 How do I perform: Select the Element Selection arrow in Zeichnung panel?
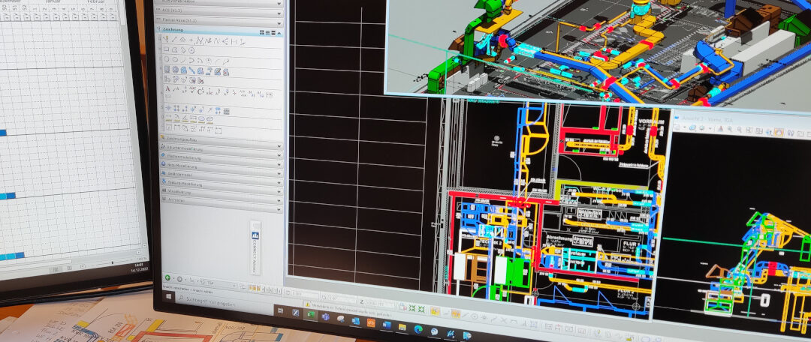166,39
